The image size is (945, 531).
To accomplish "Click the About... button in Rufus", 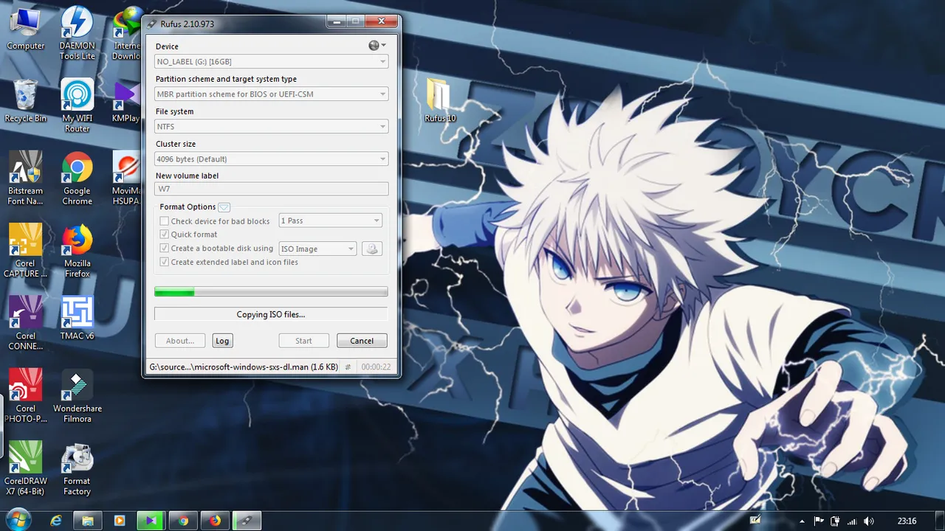I will tap(180, 341).
